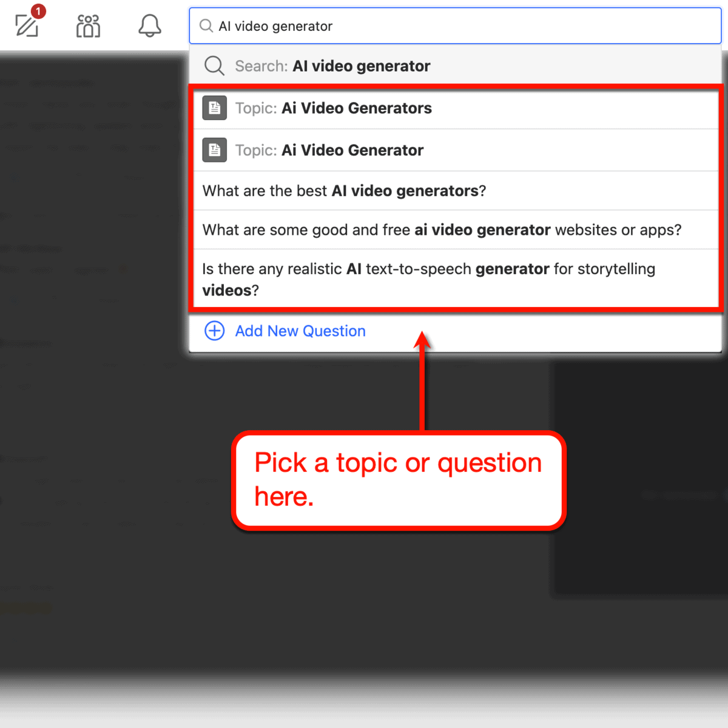Choose the question about best AI video generators
Screen dimensions: 728x728
(344, 190)
